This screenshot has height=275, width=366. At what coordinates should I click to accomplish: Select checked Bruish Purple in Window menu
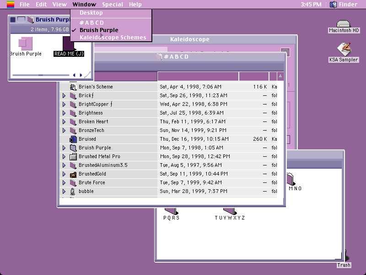point(111,30)
